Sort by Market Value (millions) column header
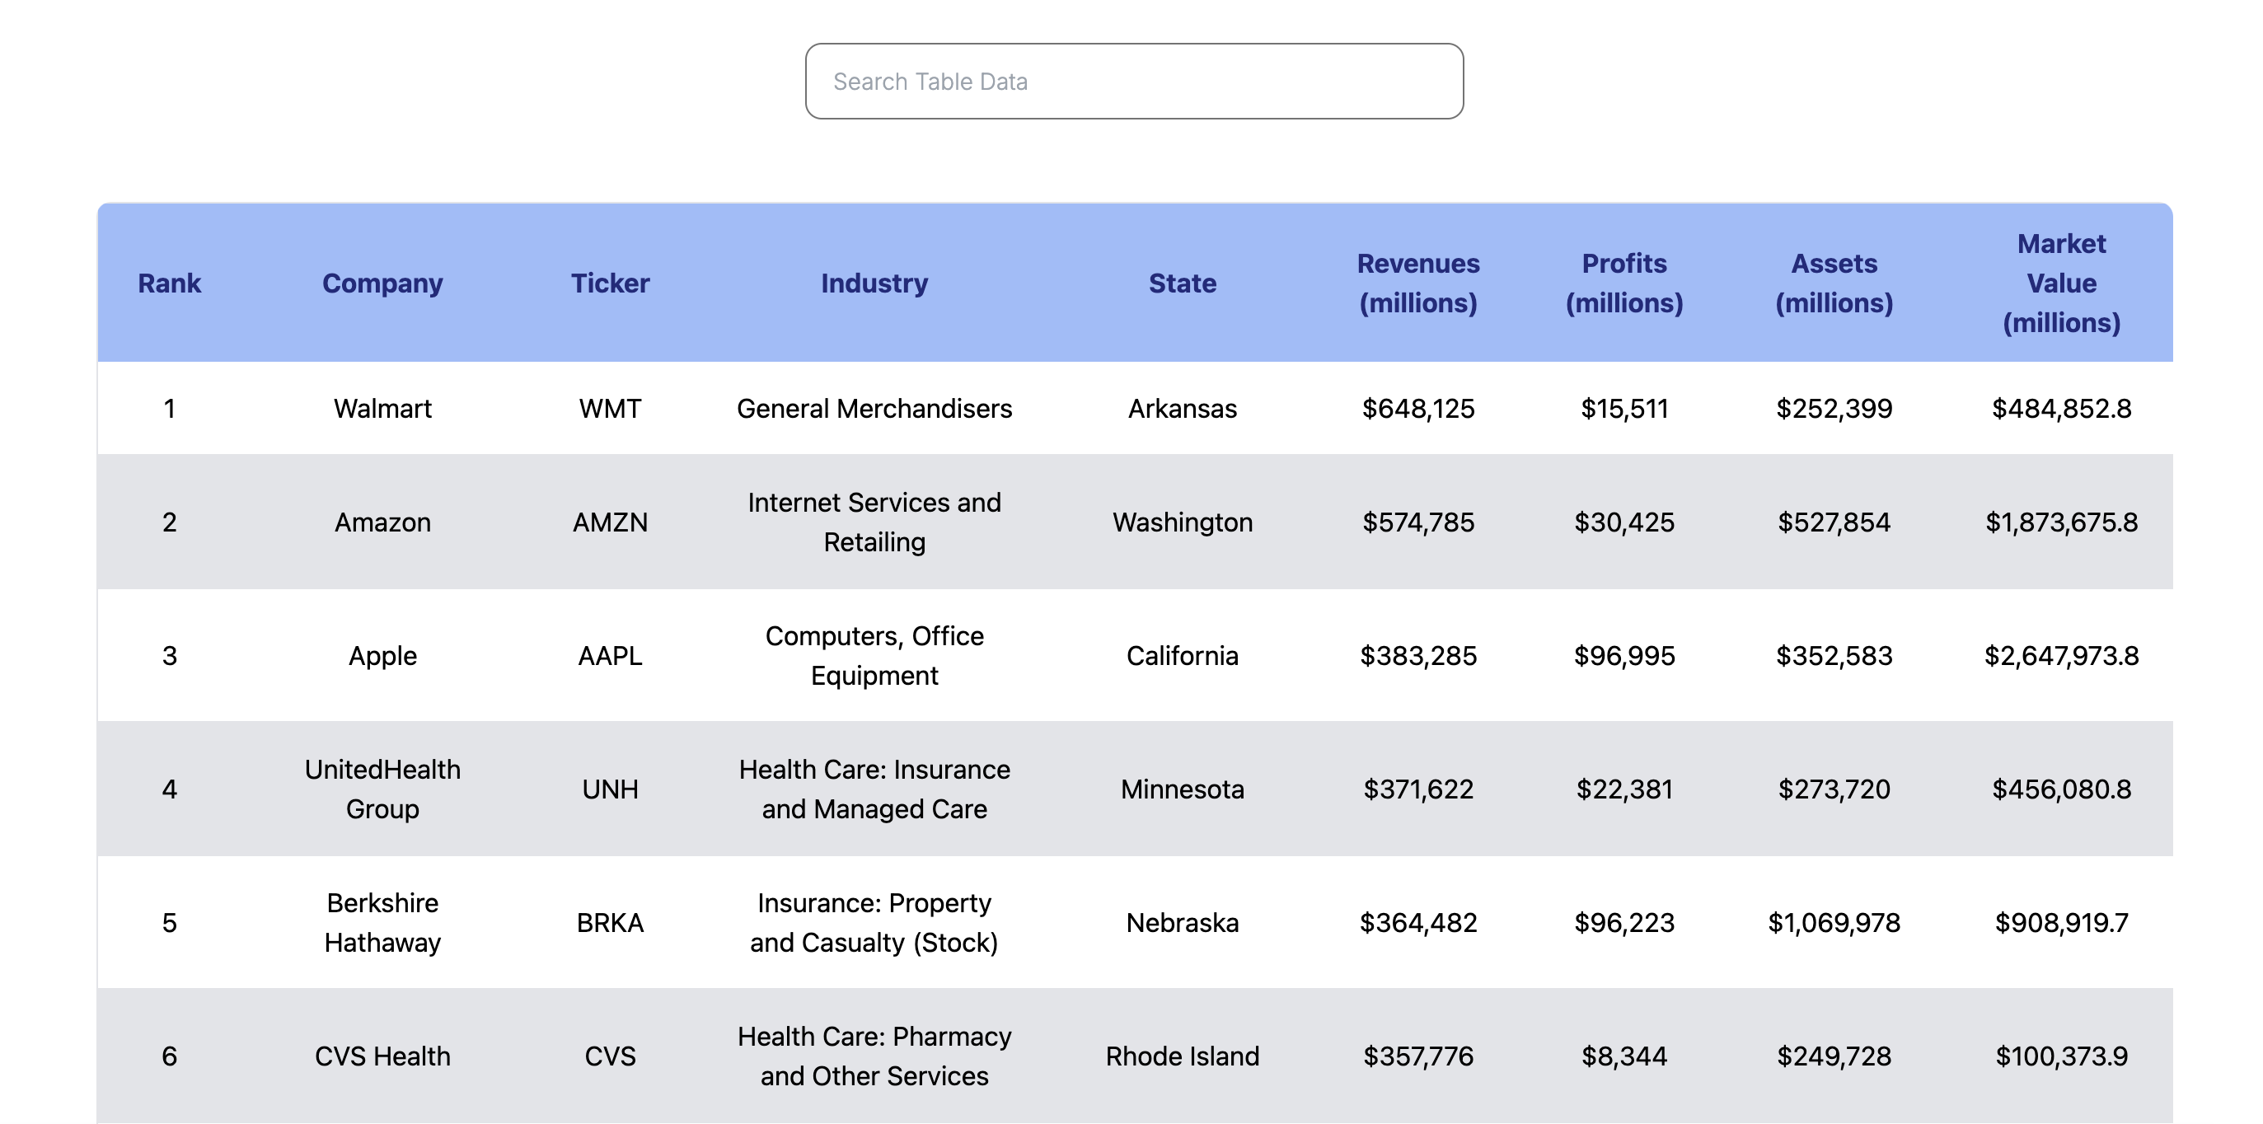 tap(2061, 283)
